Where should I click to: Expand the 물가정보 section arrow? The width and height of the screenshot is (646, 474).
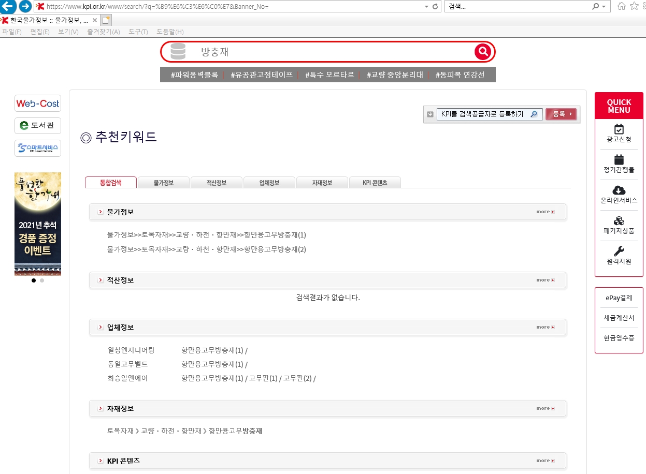101,212
